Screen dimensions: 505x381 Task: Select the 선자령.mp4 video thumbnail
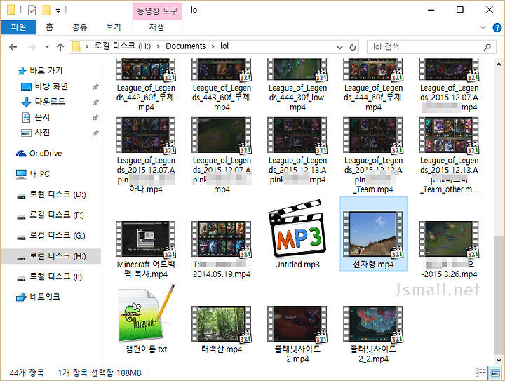[374, 234]
